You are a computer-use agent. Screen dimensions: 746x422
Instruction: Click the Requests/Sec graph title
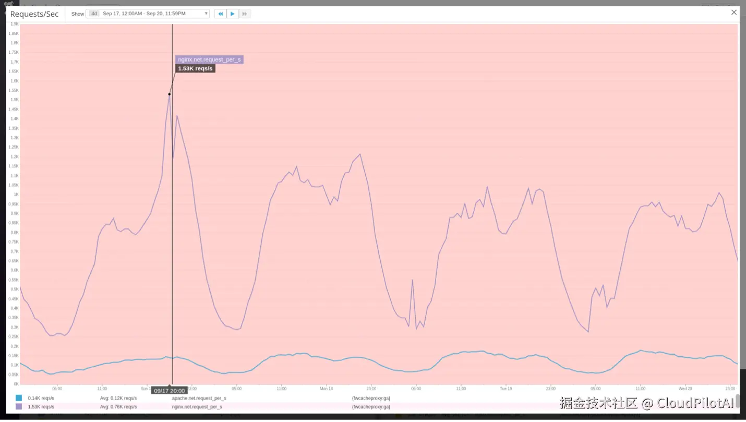coord(34,14)
